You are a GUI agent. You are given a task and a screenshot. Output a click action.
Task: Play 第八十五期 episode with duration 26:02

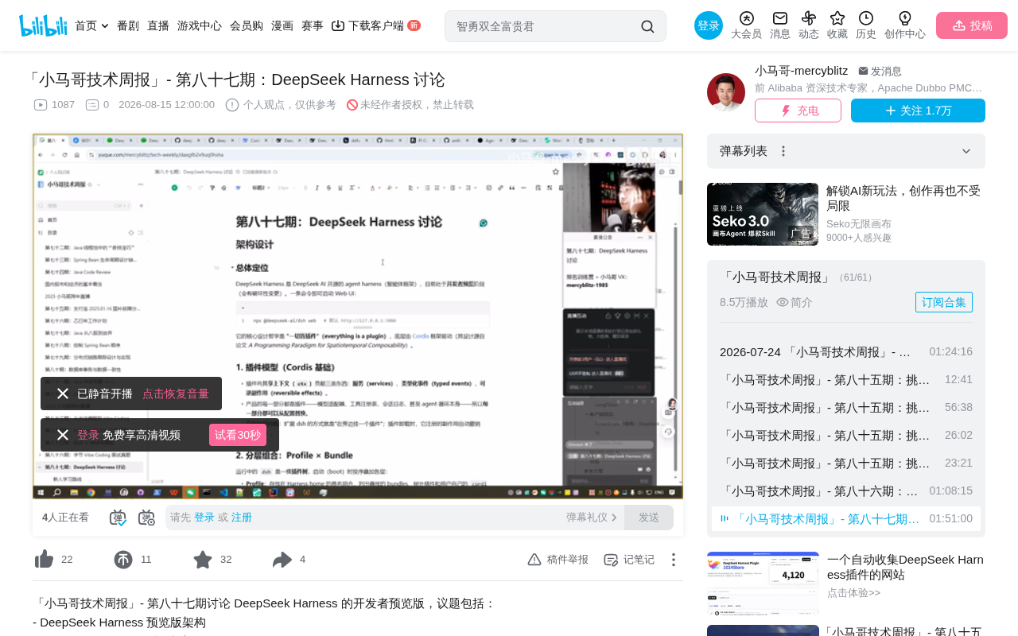coord(846,435)
